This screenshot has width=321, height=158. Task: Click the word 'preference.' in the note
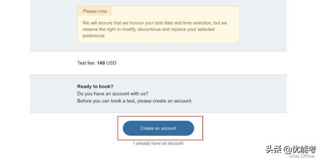pos(94,36)
